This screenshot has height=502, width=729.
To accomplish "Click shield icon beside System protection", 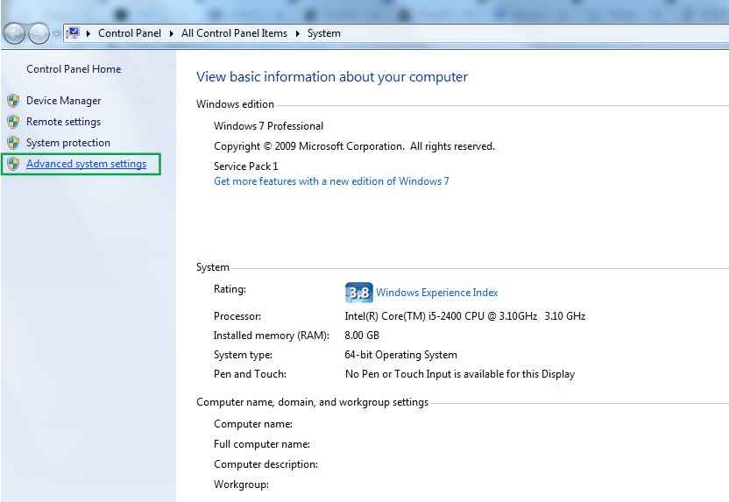I will [x=13, y=142].
